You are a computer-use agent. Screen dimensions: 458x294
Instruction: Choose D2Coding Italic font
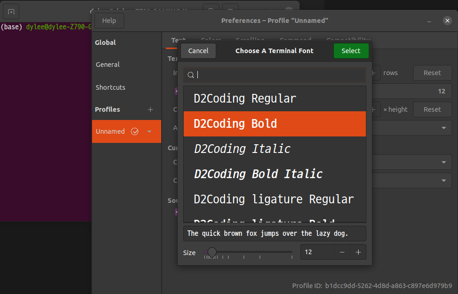(x=274, y=149)
